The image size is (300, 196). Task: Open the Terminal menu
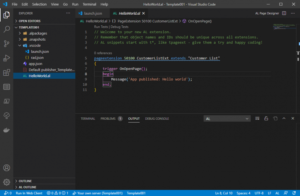coord(89,4)
